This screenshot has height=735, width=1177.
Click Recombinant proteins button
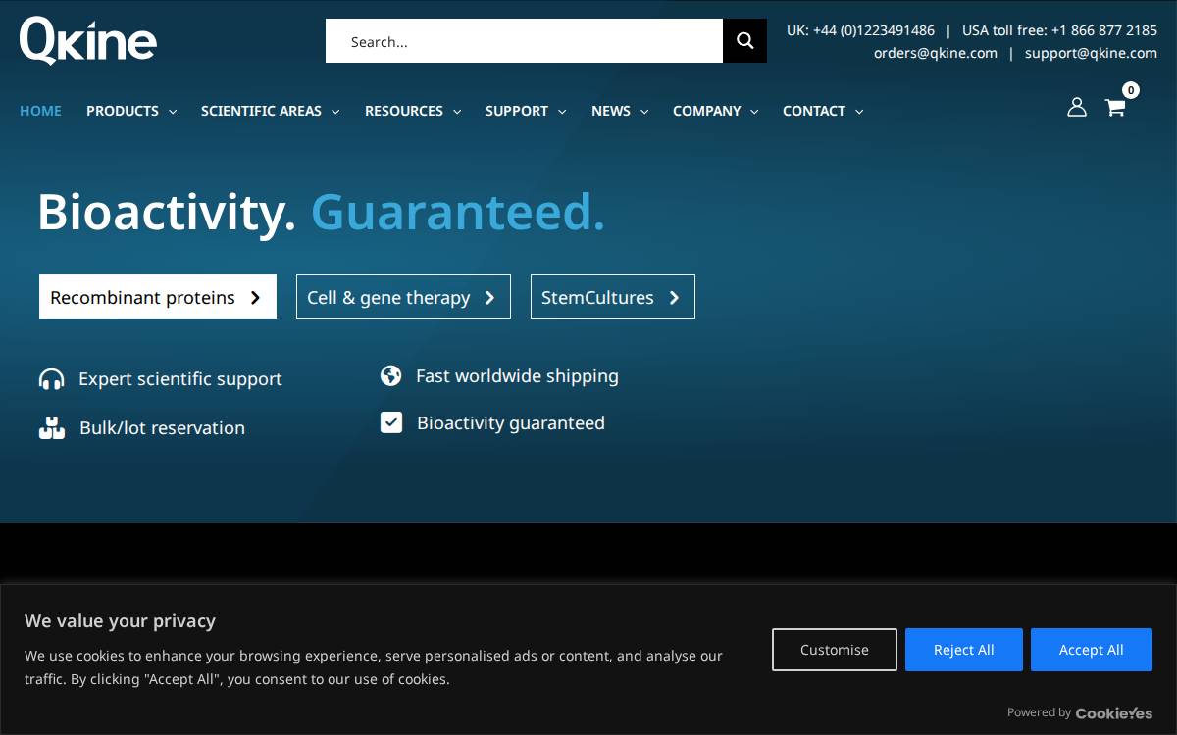158,297
